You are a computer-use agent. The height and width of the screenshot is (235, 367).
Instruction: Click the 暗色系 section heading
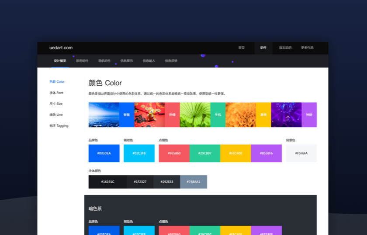pyautogui.click(x=95, y=208)
